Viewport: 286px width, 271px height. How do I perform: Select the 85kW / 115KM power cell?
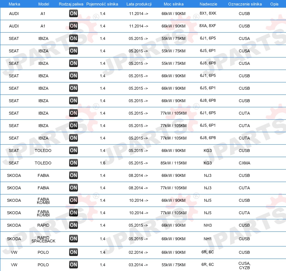[x=173, y=163]
